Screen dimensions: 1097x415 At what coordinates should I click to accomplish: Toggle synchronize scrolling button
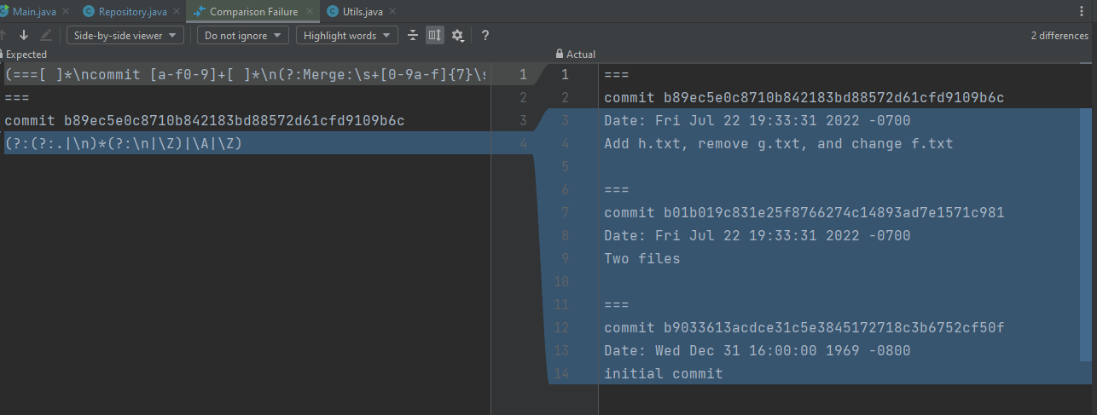pos(435,35)
